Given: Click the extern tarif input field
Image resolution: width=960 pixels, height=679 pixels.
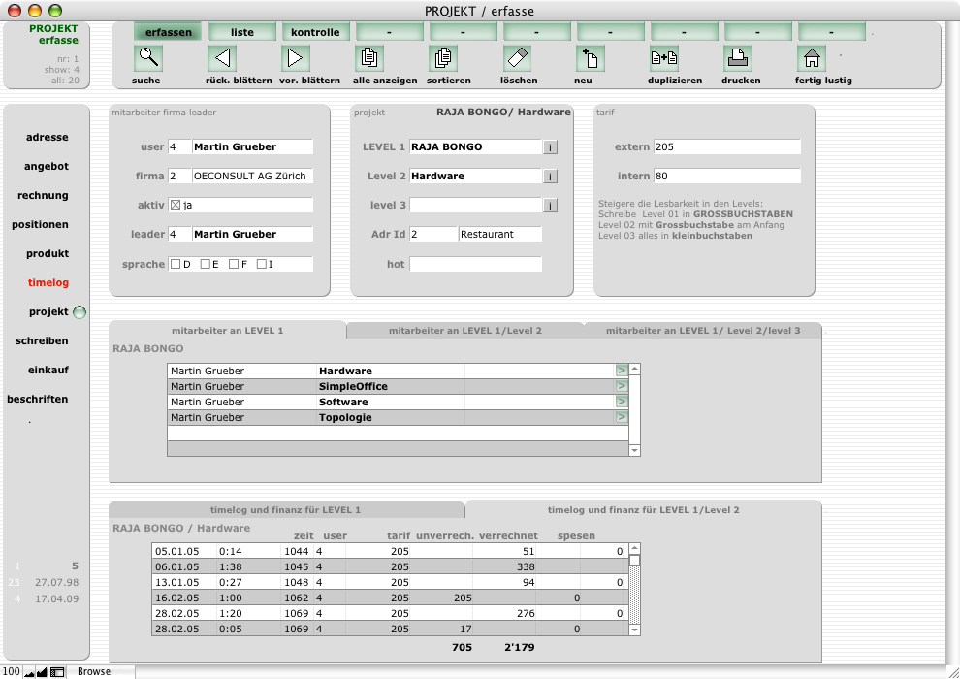Looking at the screenshot, I should pyautogui.click(x=726, y=147).
